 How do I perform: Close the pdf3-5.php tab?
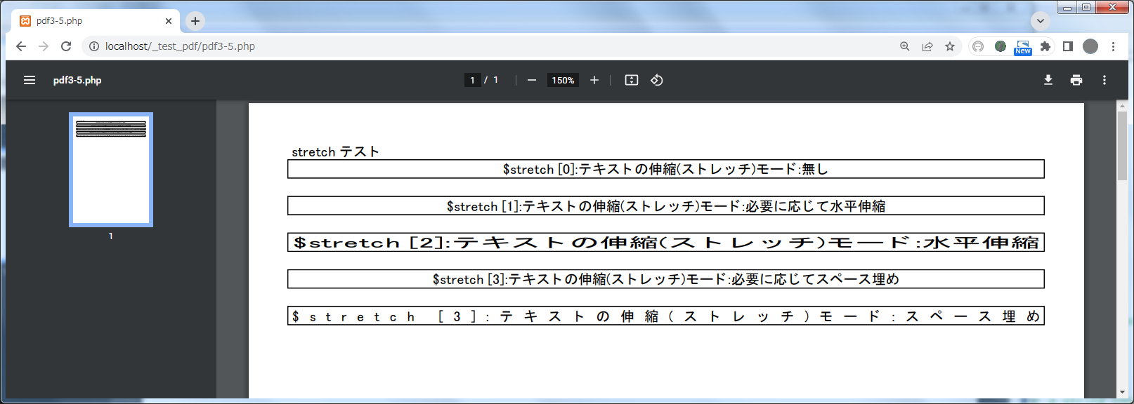(x=169, y=21)
